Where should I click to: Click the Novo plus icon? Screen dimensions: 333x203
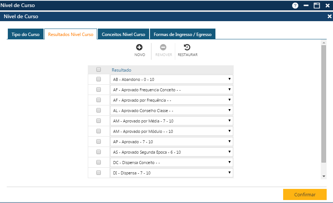click(140, 48)
